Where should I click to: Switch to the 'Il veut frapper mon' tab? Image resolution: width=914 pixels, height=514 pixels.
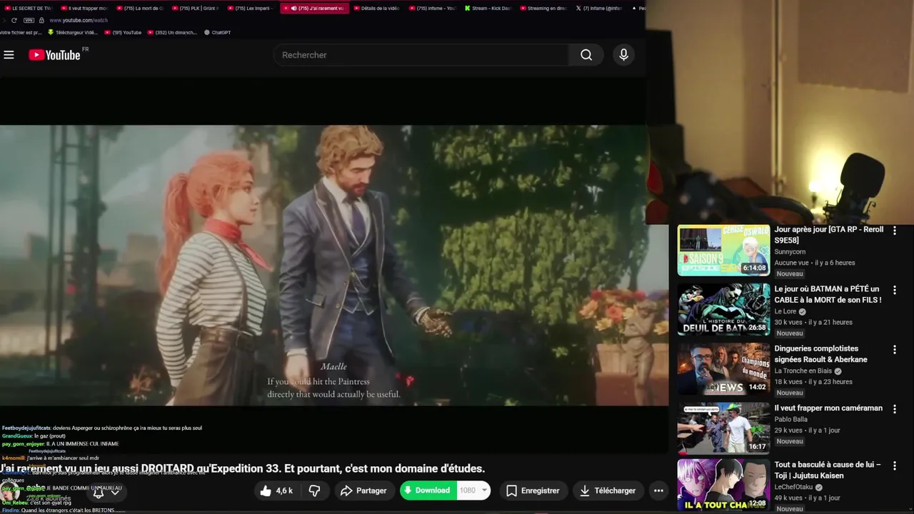click(85, 9)
